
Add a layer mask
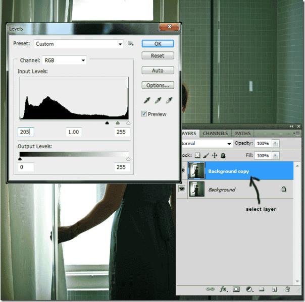(236, 289)
